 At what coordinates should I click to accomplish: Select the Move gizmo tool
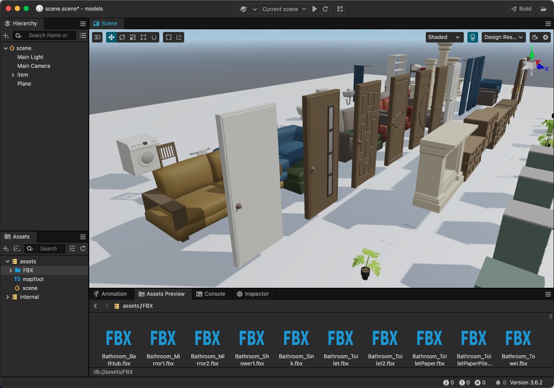pyautogui.click(x=111, y=37)
